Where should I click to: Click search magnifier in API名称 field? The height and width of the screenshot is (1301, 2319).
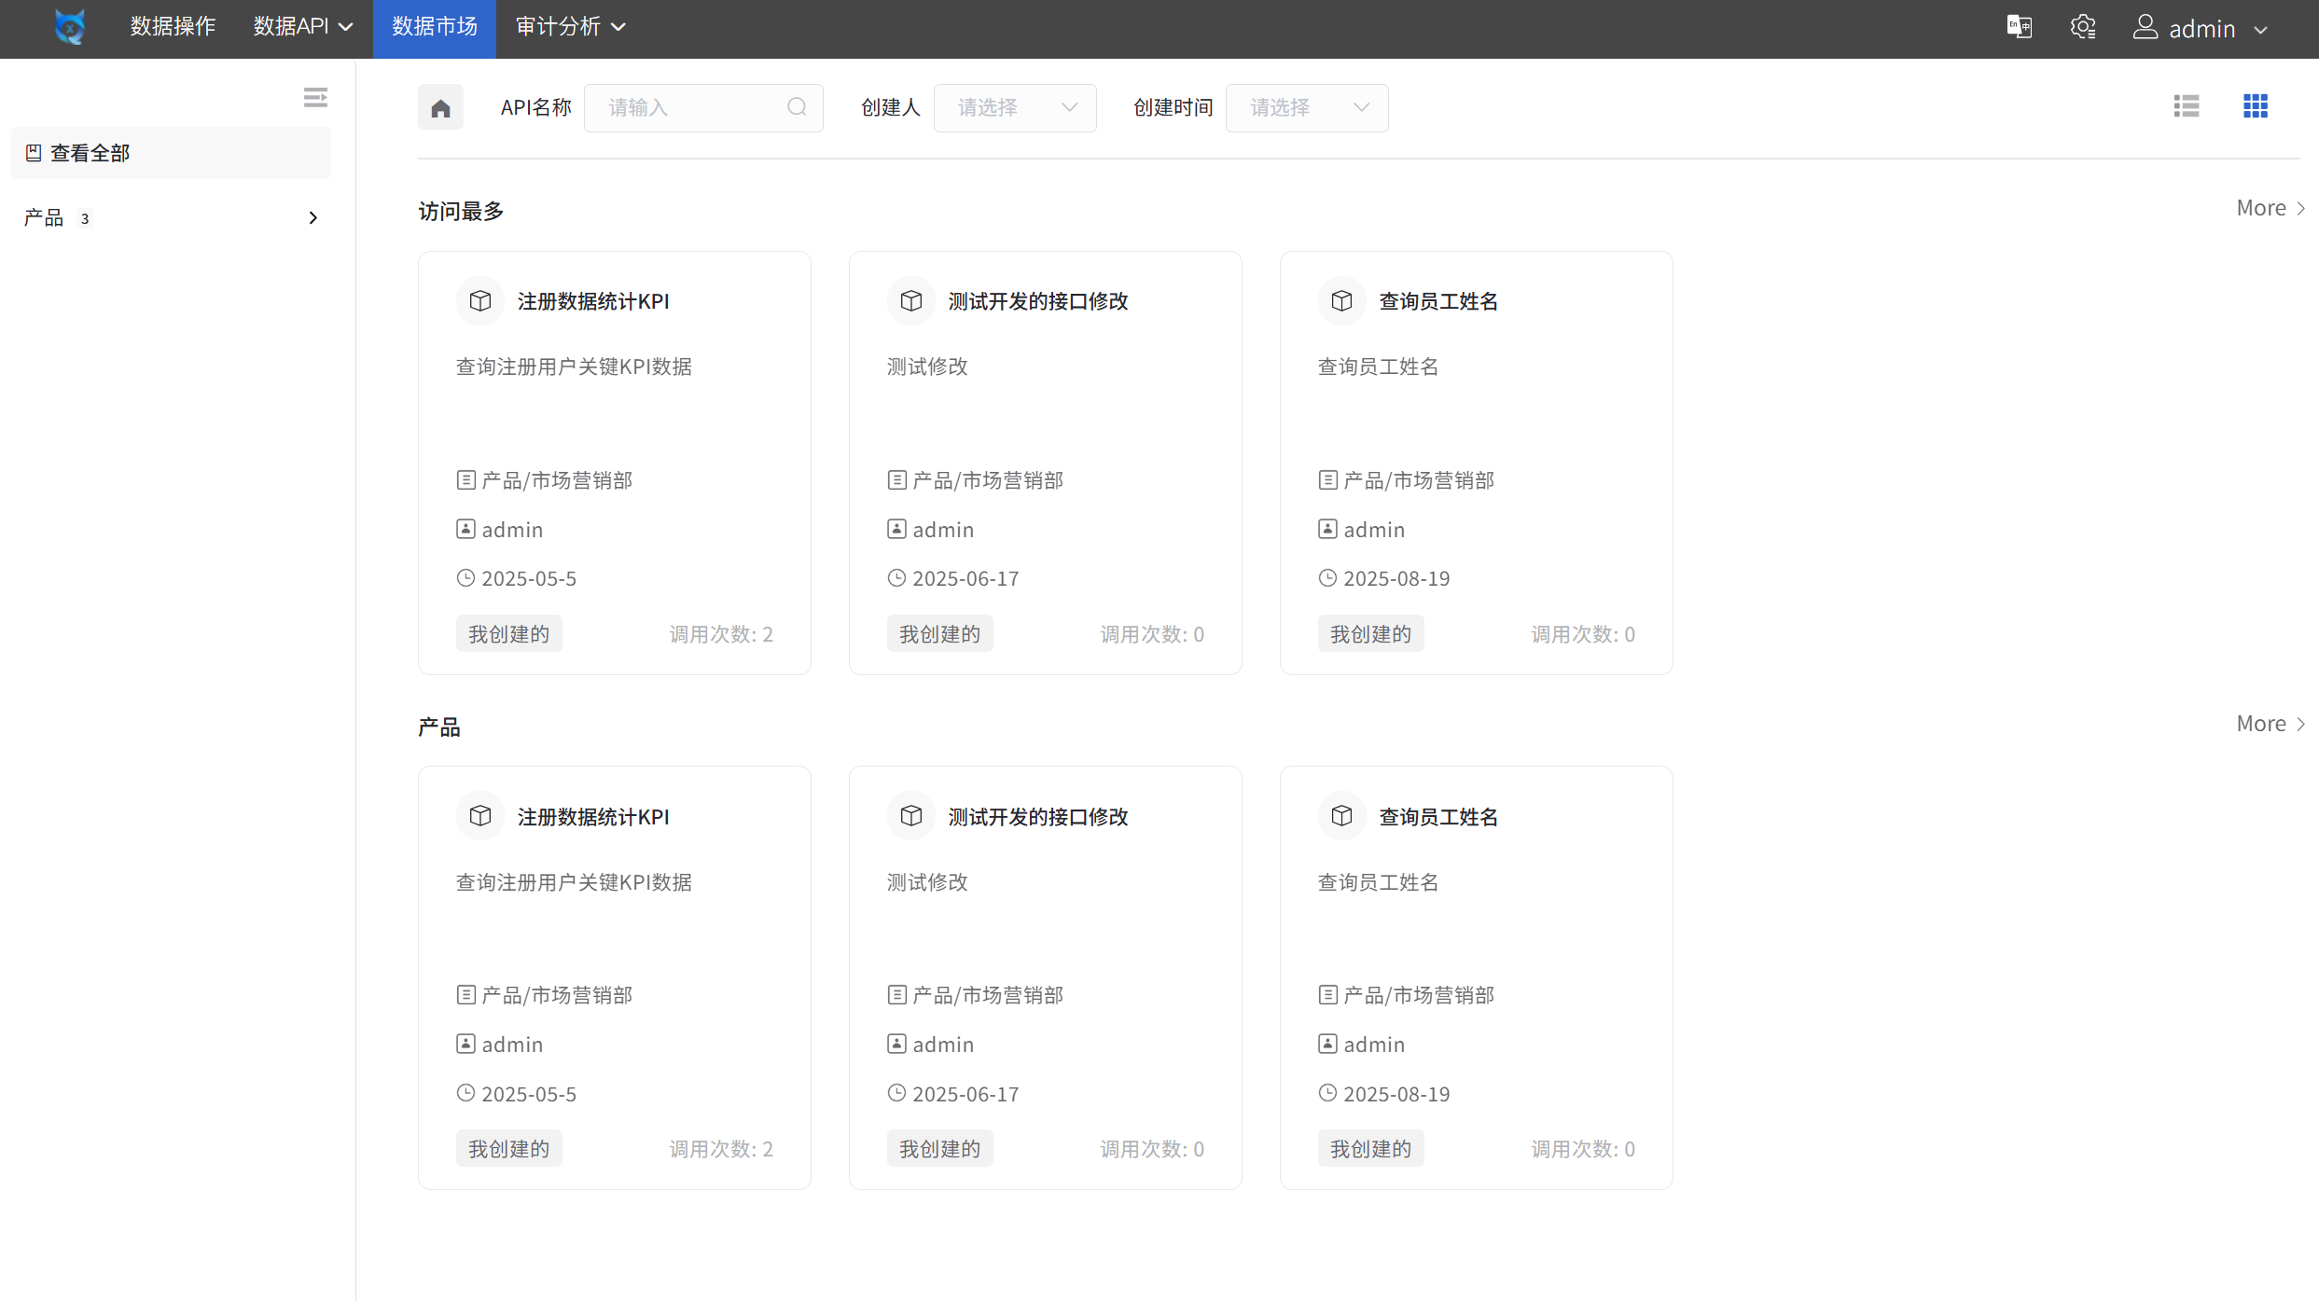click(x=797, y=107)
